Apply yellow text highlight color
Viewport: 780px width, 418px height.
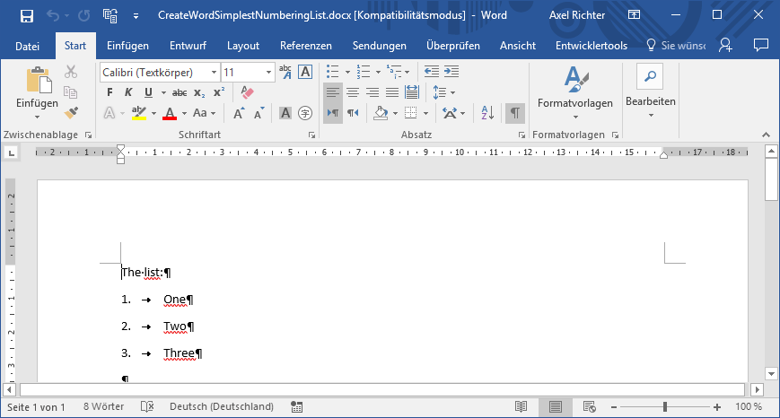(x=139, y=113)
